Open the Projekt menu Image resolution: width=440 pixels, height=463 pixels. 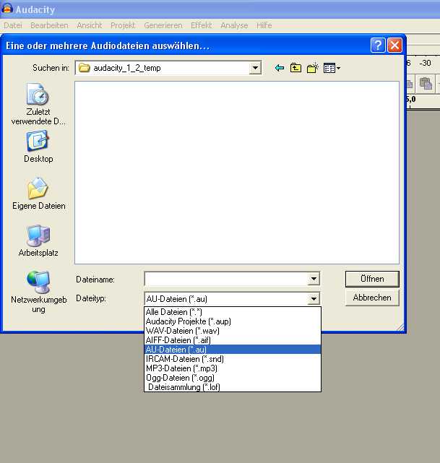(x=123, y=25)
